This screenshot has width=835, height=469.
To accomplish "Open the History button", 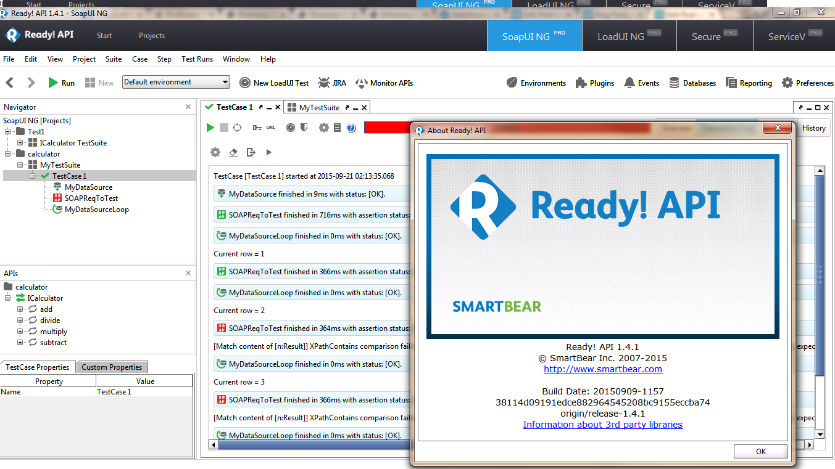I will 813,128.
